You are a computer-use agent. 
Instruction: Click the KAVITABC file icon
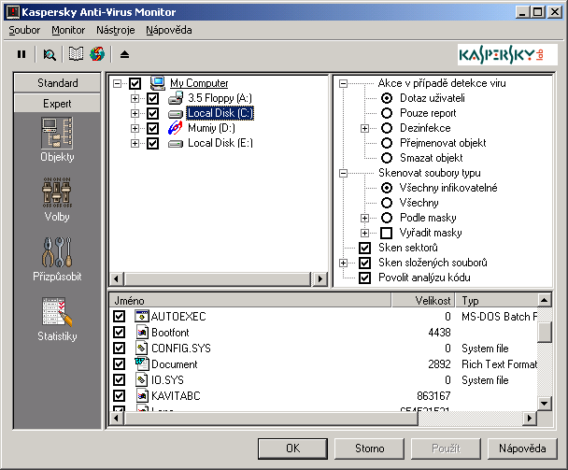coord(142,395)
